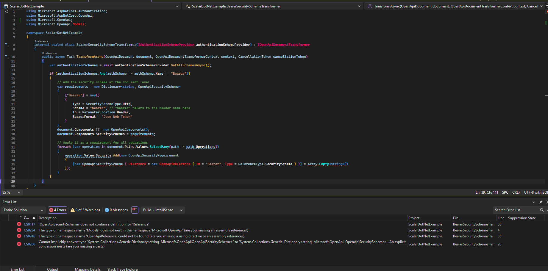Image resolution: width=548 pixels, height=271 pixels.
Task: Switch to the Stack Trace Explorer tab
Action: pyautogui.click(x=123, y=269)
